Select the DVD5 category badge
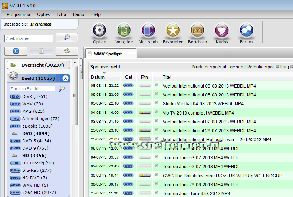 (x=15, y=141)
